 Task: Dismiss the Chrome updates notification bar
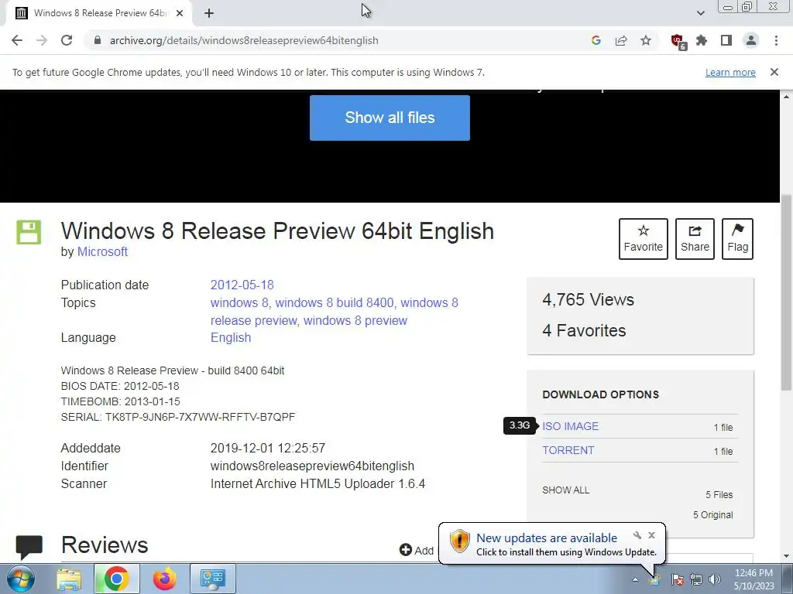(x=774, y=72)
